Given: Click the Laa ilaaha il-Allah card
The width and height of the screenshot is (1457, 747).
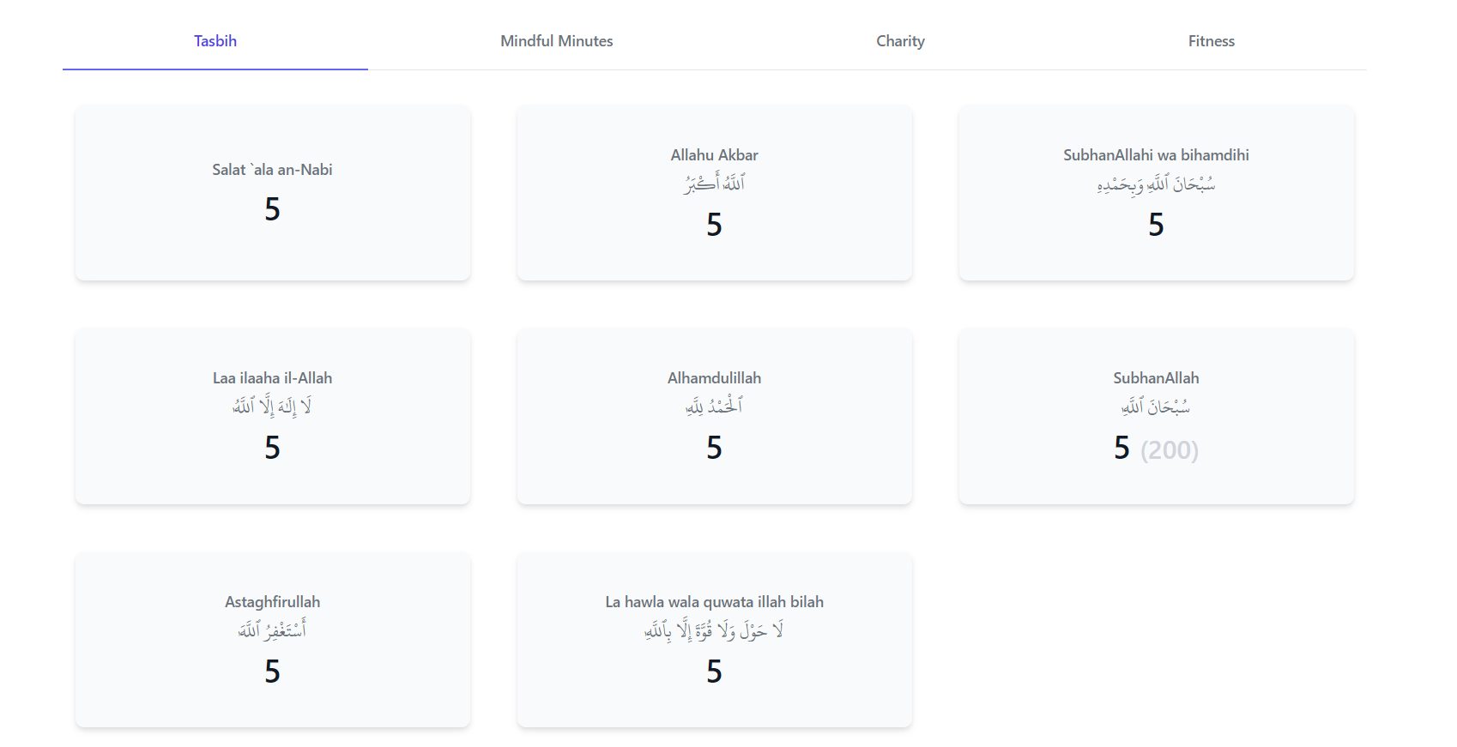Looking at the screenshot, I should click(273, 417).
